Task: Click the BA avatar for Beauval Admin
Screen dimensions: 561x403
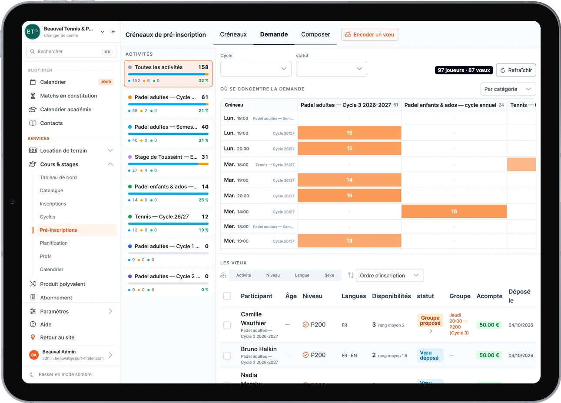Action: 34,355
